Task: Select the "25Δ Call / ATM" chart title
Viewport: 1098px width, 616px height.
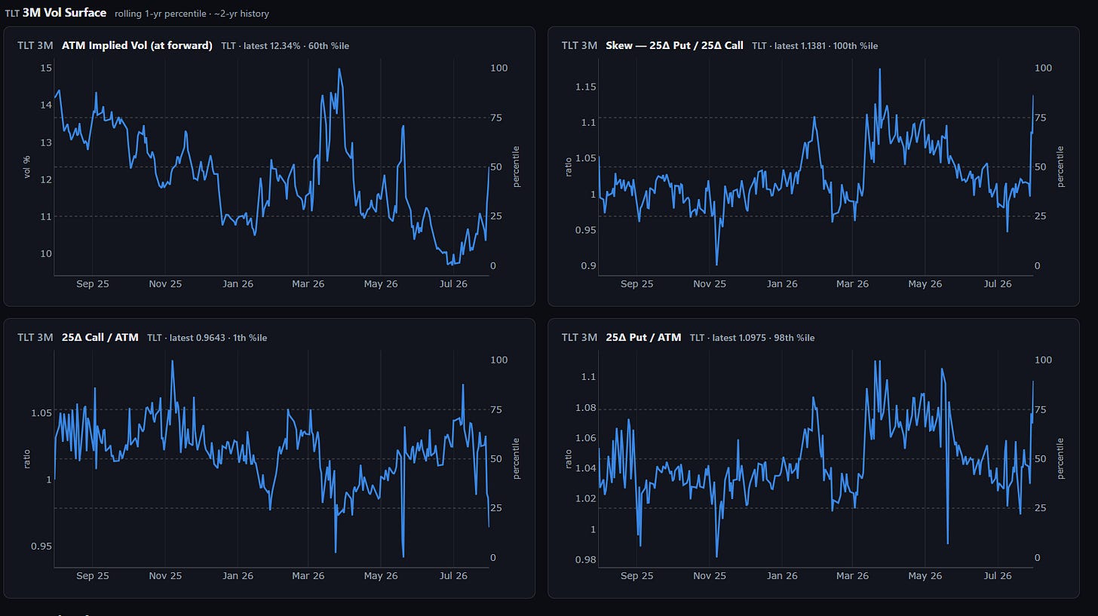Action: pyautogui.click(x=100, y=337)
